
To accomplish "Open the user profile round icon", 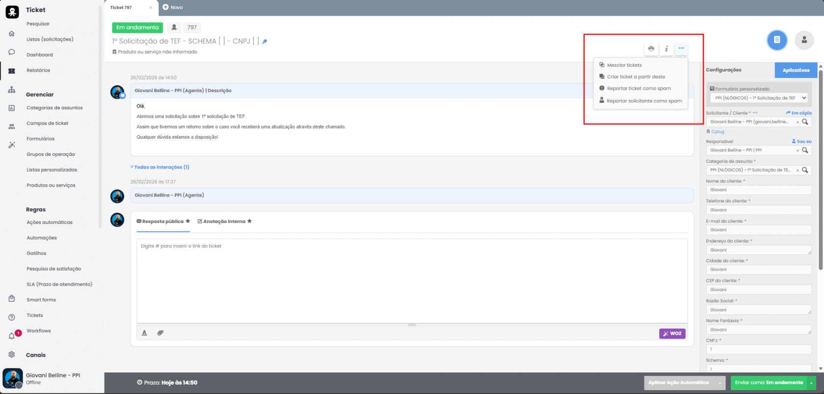I will [804, 40].
